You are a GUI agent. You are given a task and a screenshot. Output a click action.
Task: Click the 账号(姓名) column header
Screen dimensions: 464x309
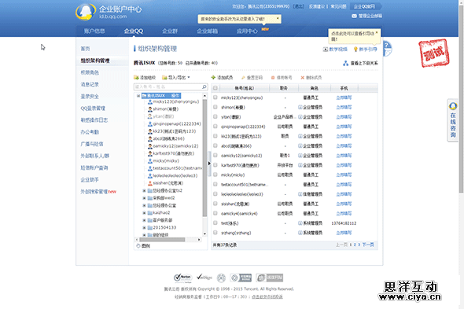(x=245, y=88)
